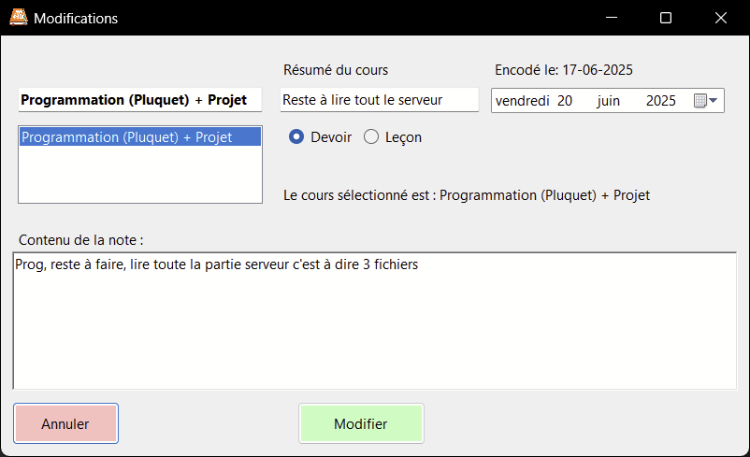Minimize the Modifications window
The height and width of the screenshot is (457, 750).
[x=611, y=18]
